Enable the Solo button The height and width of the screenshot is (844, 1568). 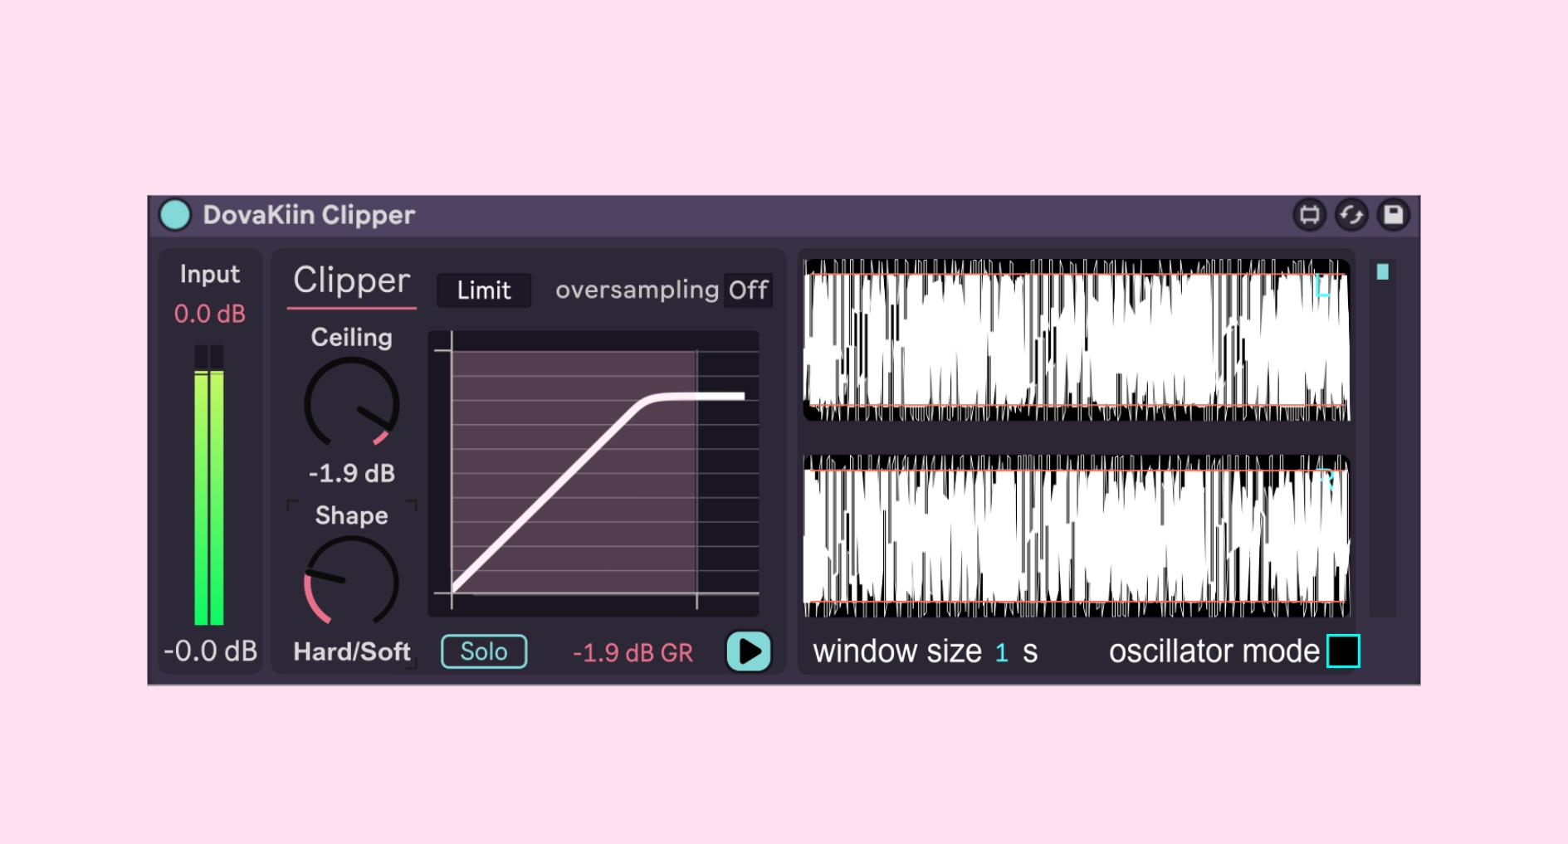484,651
